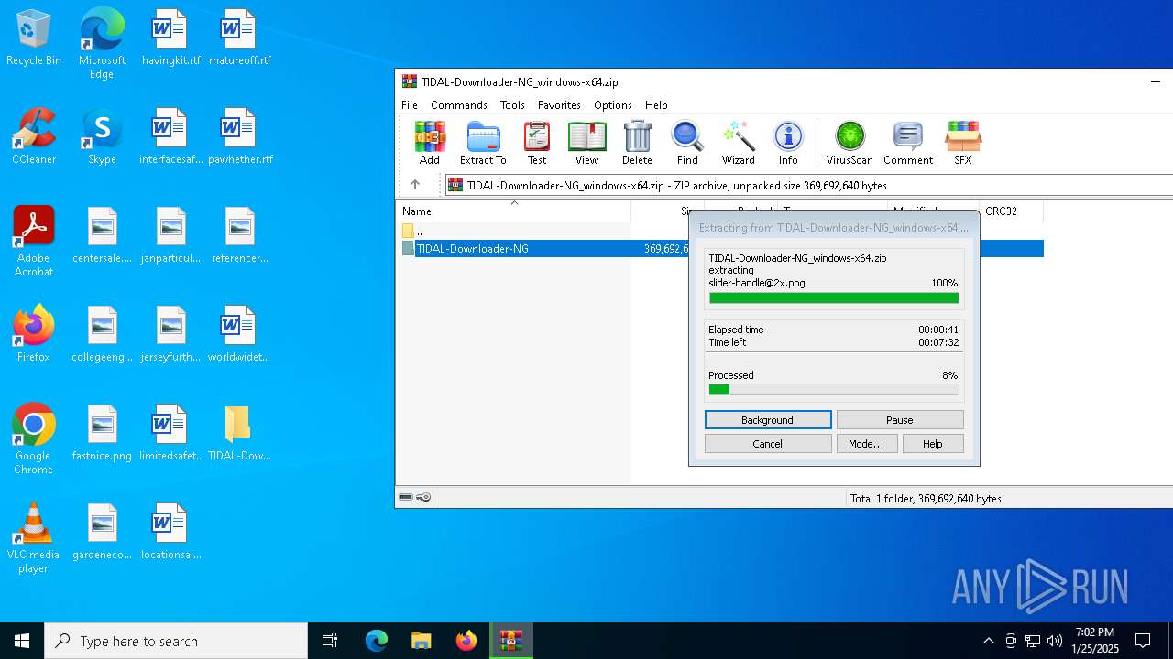The height and width of the screenshot is (659, 1173).
Task: Click the Find toolbar icon
Action: pyautogui.click(x=687, y=144)
